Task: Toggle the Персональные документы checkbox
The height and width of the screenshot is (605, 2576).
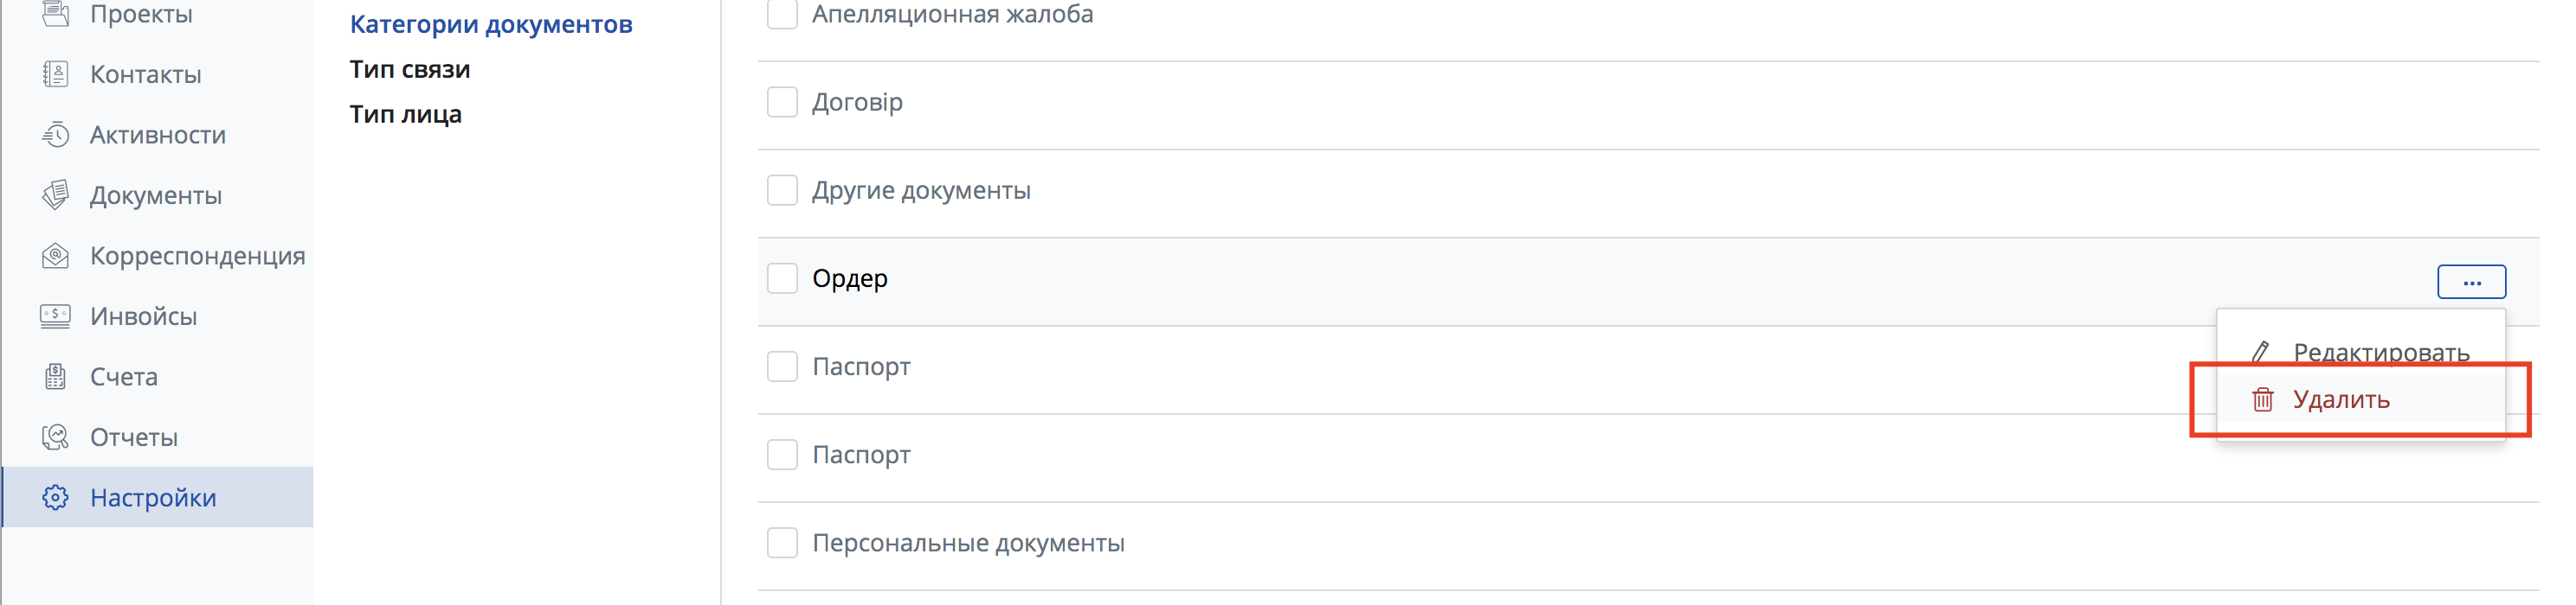Action: pyautogui.click(x=782, y=543)
